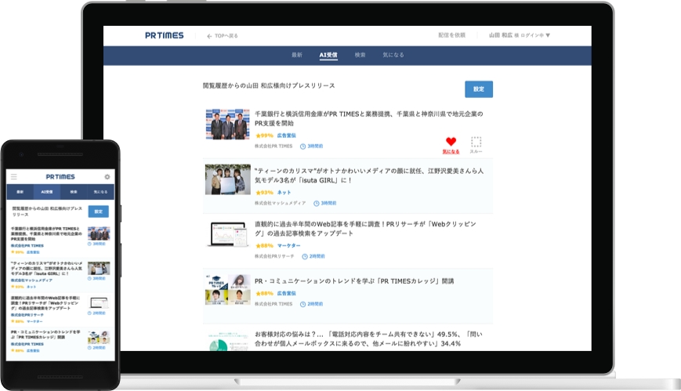This screenshot has height=391, width=681.
Task: Go to the 気になる tab on the laptop
Action: [393, 55]
